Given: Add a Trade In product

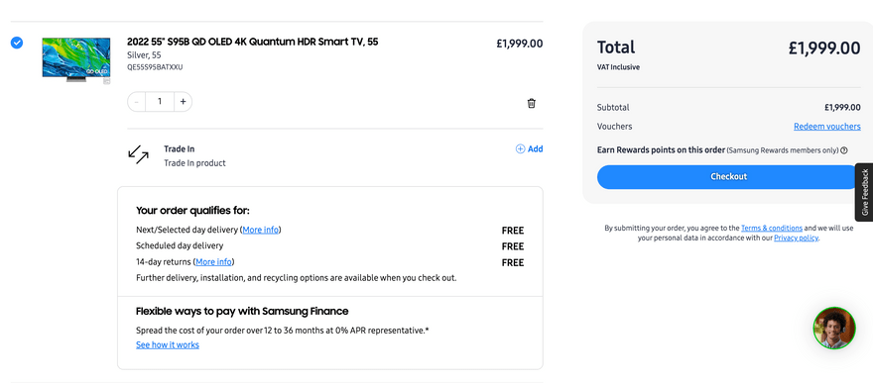Looking at the screenshot, I should [530, 148].
